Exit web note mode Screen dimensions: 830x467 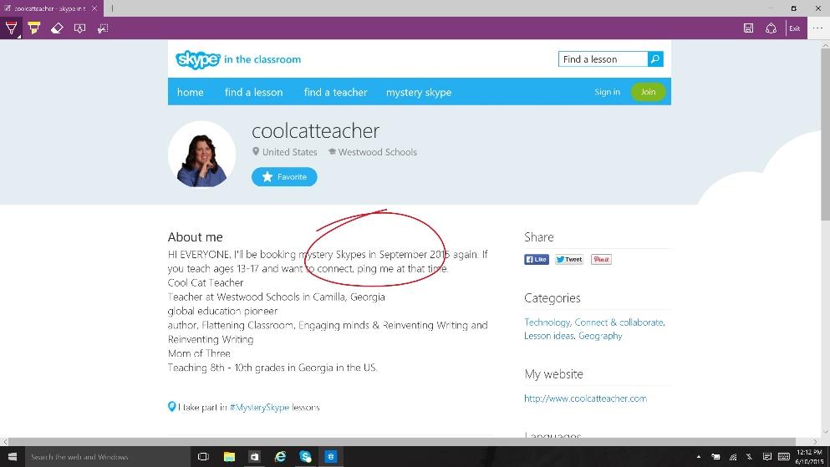795,28
